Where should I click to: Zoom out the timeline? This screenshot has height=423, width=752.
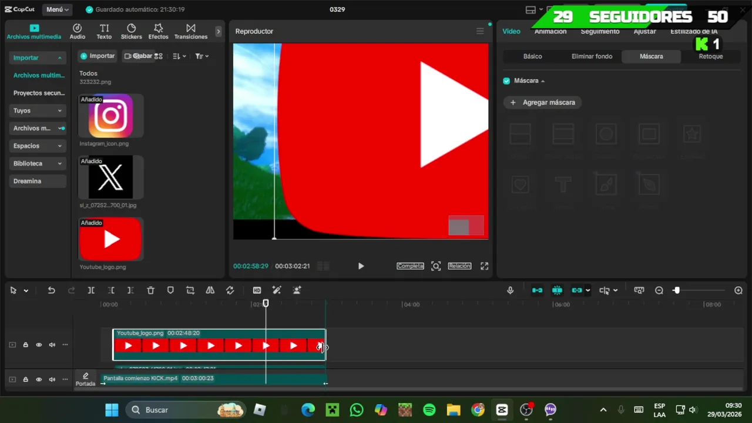(x=659, y=290)
